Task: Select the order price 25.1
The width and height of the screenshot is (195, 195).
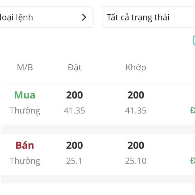Action: [x=74, y=161]
